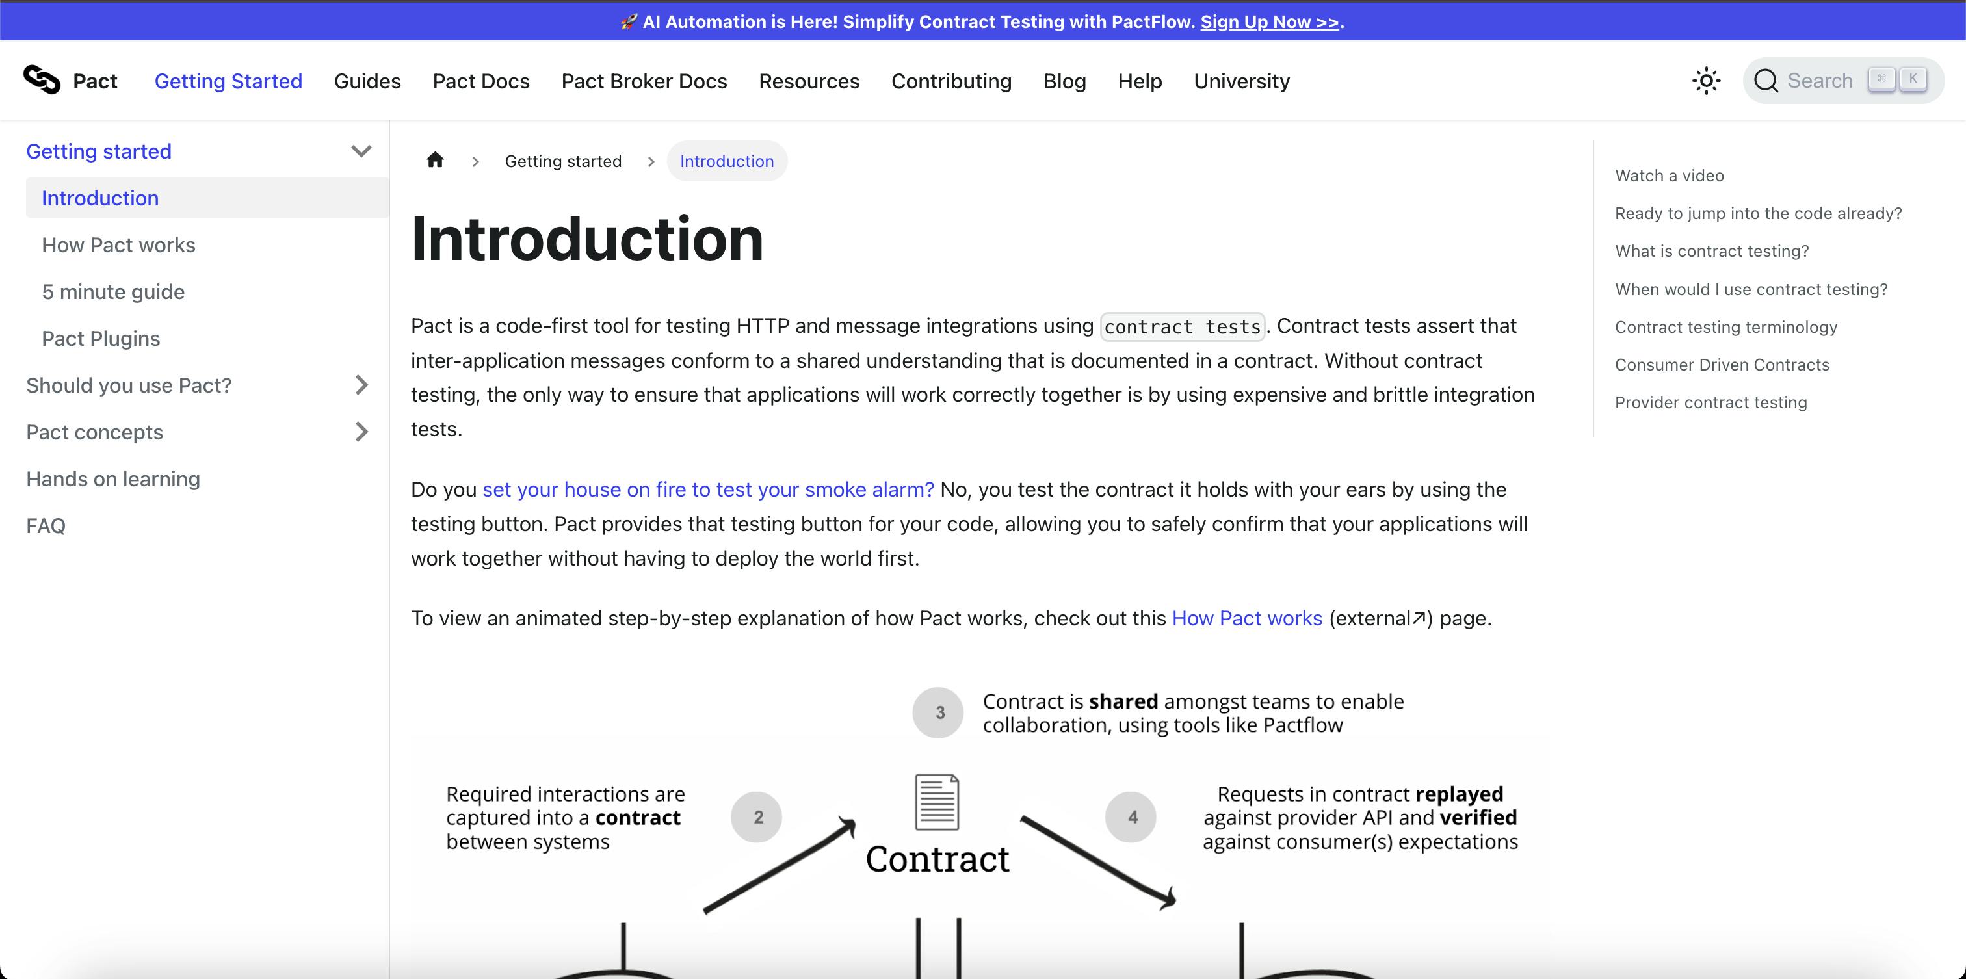
Task: Click the home breadcrumb icon
Action: point(435,161)
